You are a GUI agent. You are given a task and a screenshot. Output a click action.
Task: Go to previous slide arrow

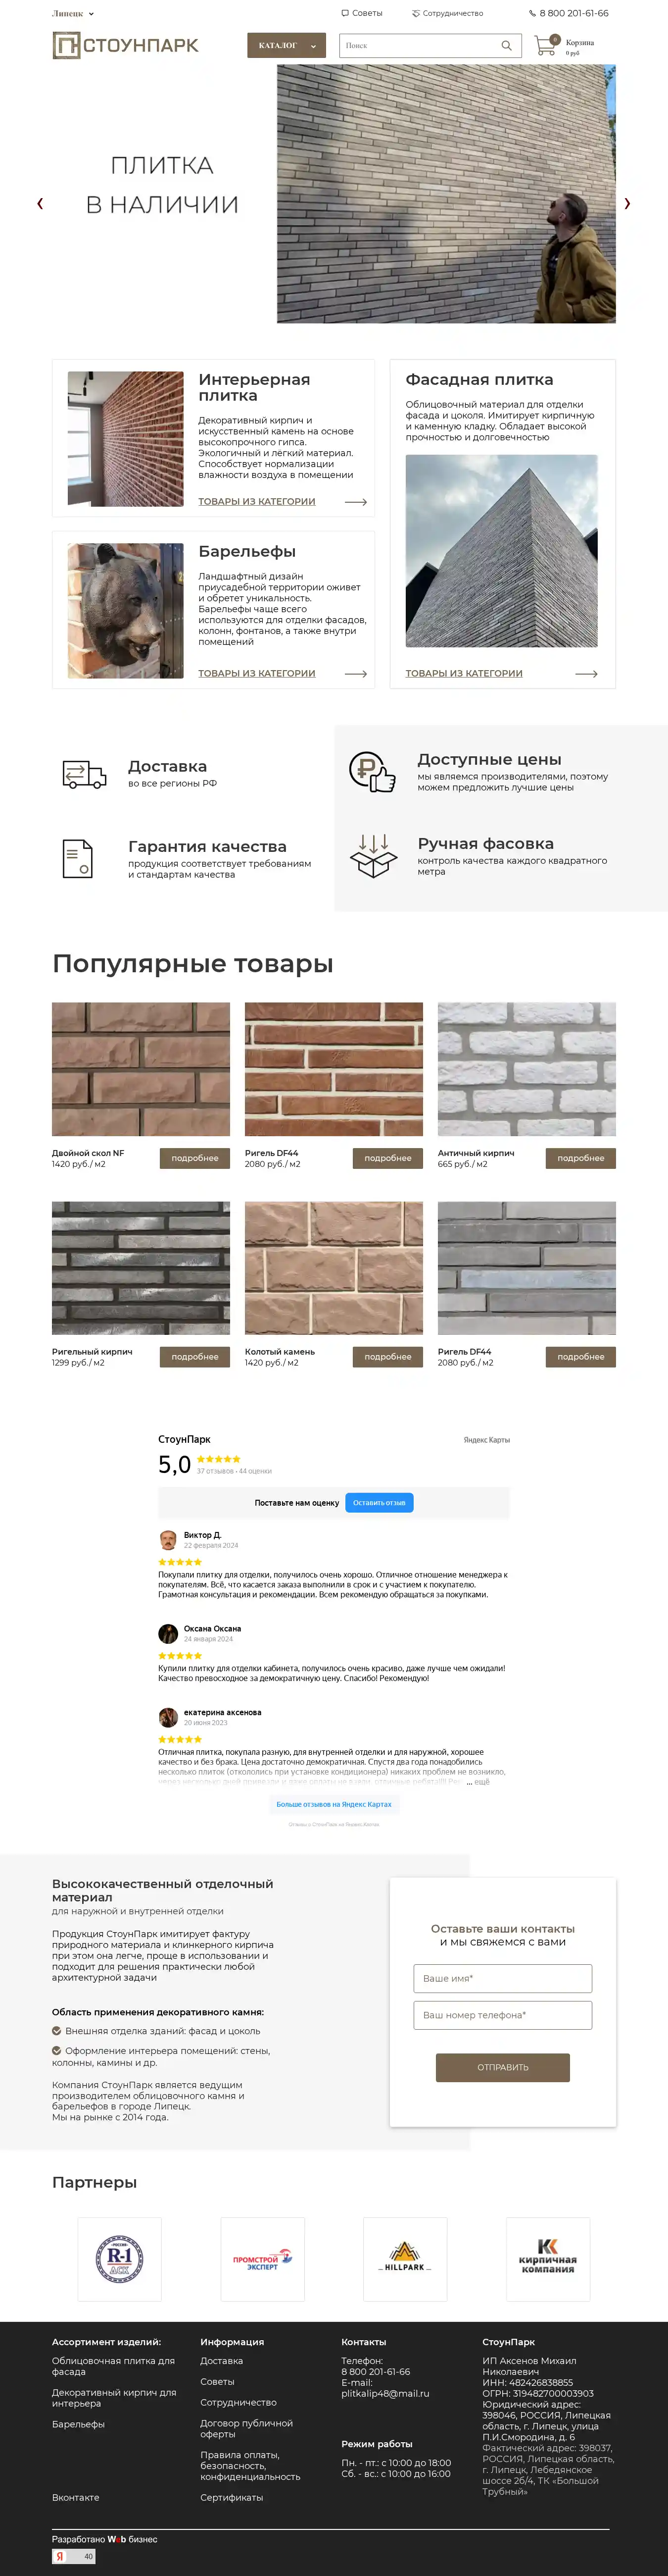[40, 203]
